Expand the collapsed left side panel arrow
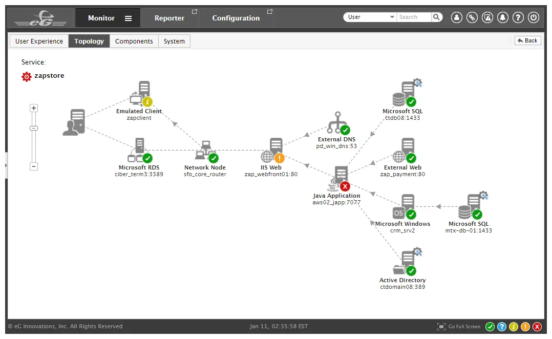This screenshot has width=552, height=339. (6, 165)
